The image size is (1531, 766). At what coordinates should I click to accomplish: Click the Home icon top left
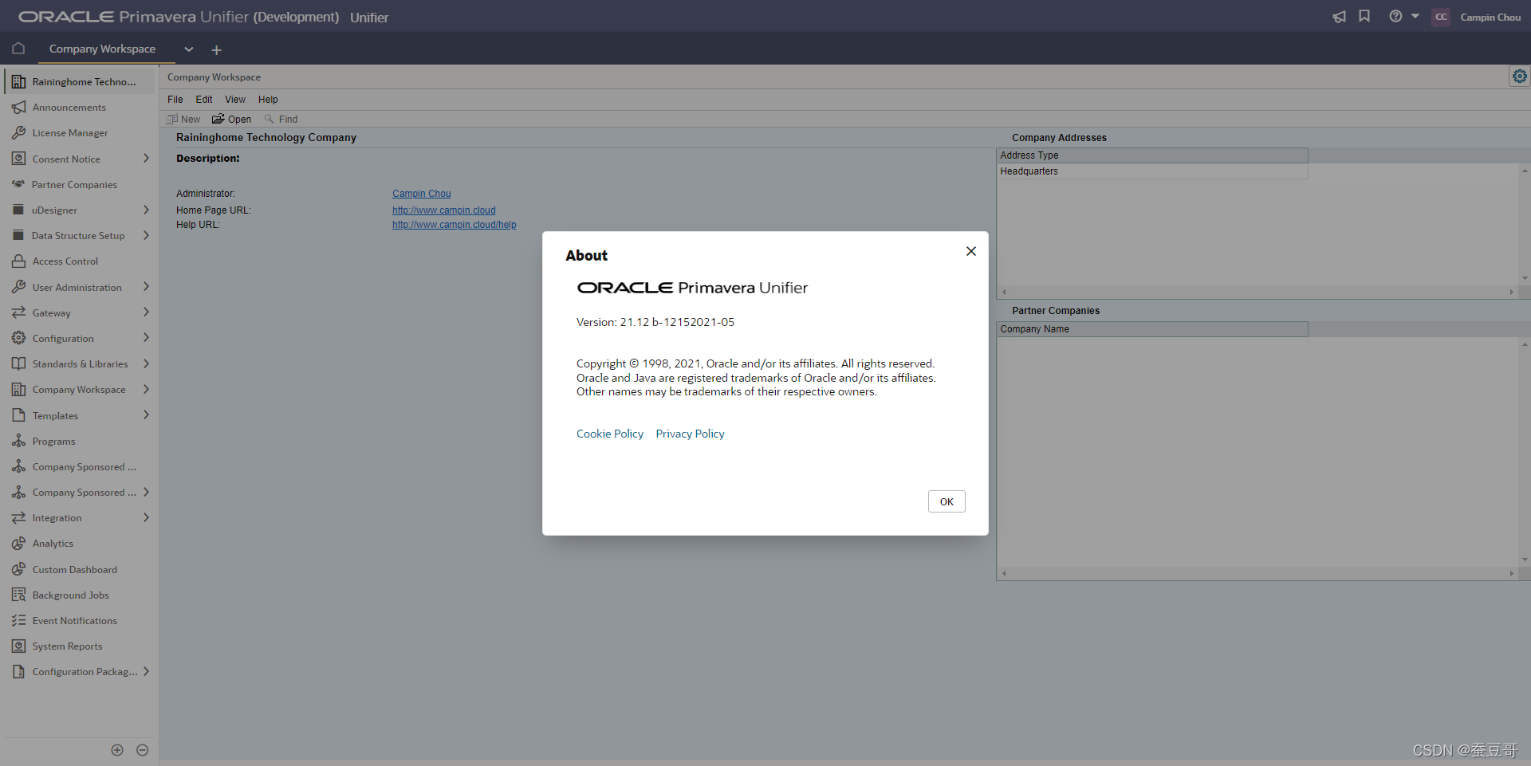[x=18, y=49]
